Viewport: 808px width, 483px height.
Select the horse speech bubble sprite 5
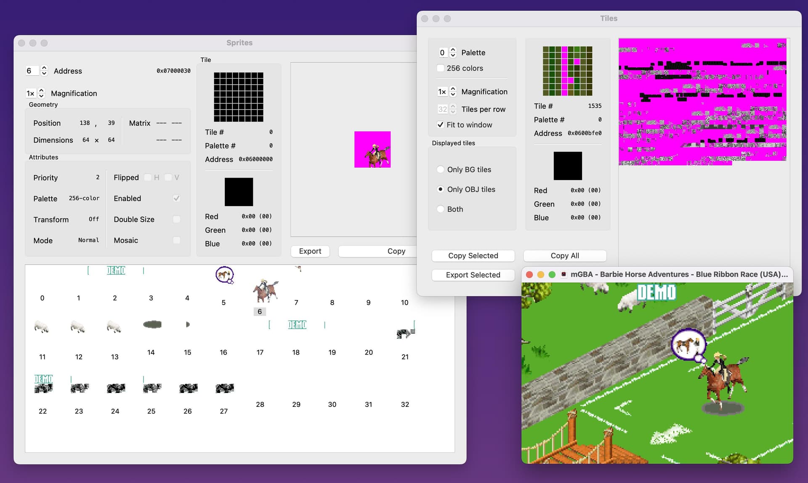[224, 276]
